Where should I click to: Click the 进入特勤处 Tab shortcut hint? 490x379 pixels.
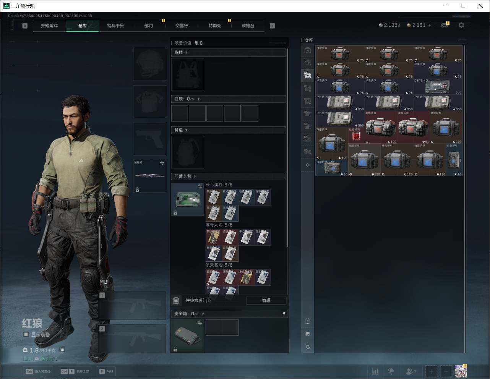38,371
